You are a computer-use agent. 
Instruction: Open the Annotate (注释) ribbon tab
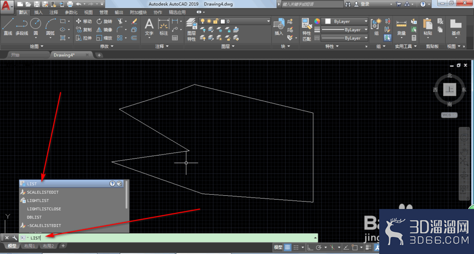click(x=54, y=12)
